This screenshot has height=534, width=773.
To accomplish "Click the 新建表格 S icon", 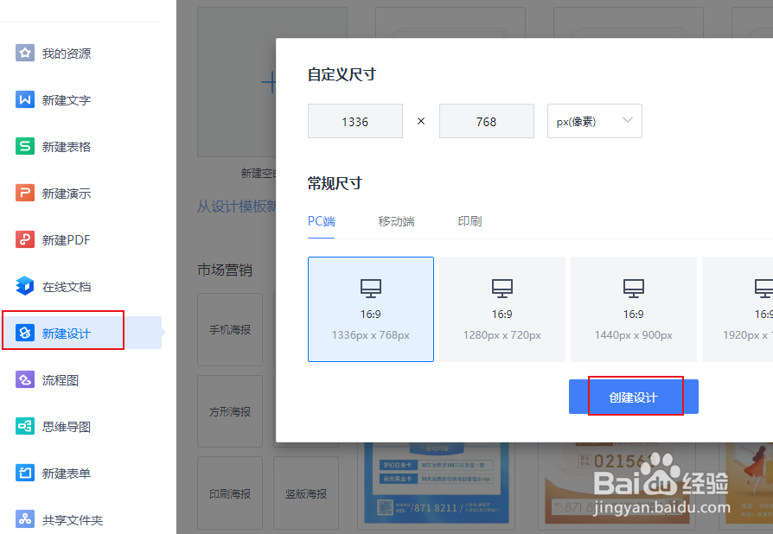I will (x=25, y=146).
